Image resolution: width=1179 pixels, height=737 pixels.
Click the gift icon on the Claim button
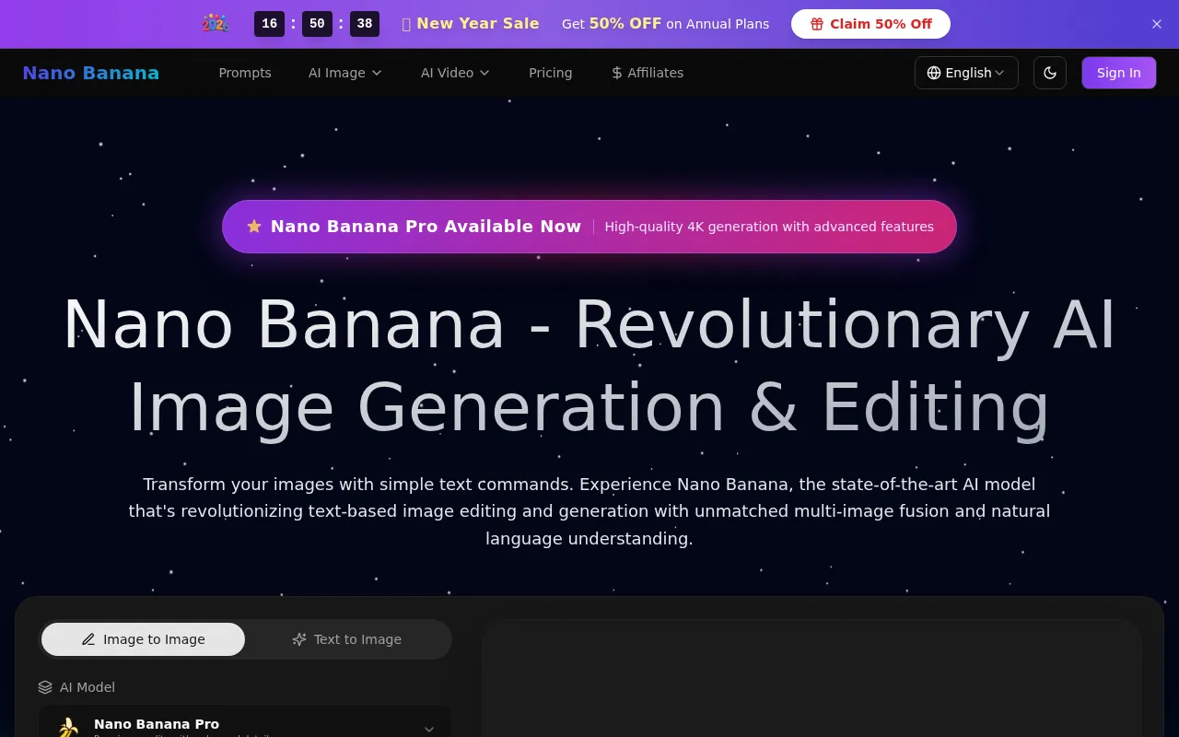(818, 25)
